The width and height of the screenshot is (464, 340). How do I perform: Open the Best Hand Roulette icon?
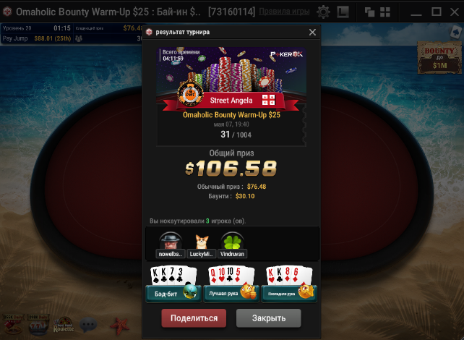[x=64, y=325]
